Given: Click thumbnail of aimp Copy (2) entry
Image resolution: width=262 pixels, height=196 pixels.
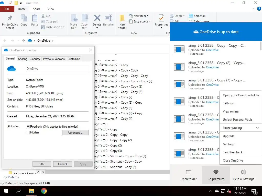Looking at the screenshot, I should [179, 67].
